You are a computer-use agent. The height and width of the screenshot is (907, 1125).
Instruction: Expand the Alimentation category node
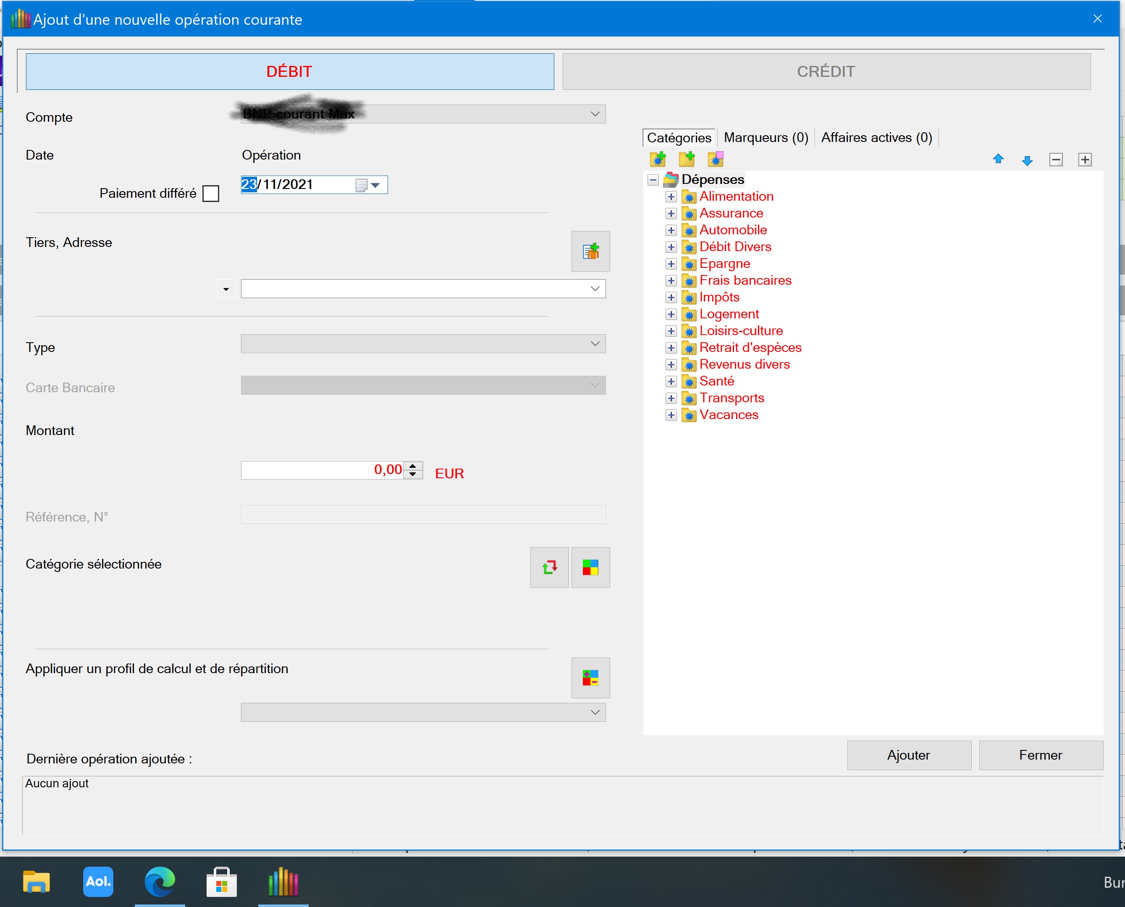point(671,197)
